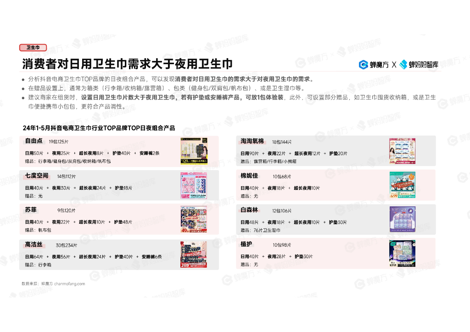Screen dimensions: 470x332
Task: Select the 卫生巾 red tag label
Action: (x=33, y=47)
